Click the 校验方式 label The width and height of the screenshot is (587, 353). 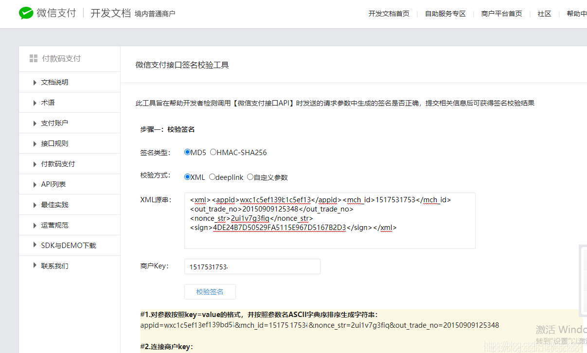click(x=155, y=175)
